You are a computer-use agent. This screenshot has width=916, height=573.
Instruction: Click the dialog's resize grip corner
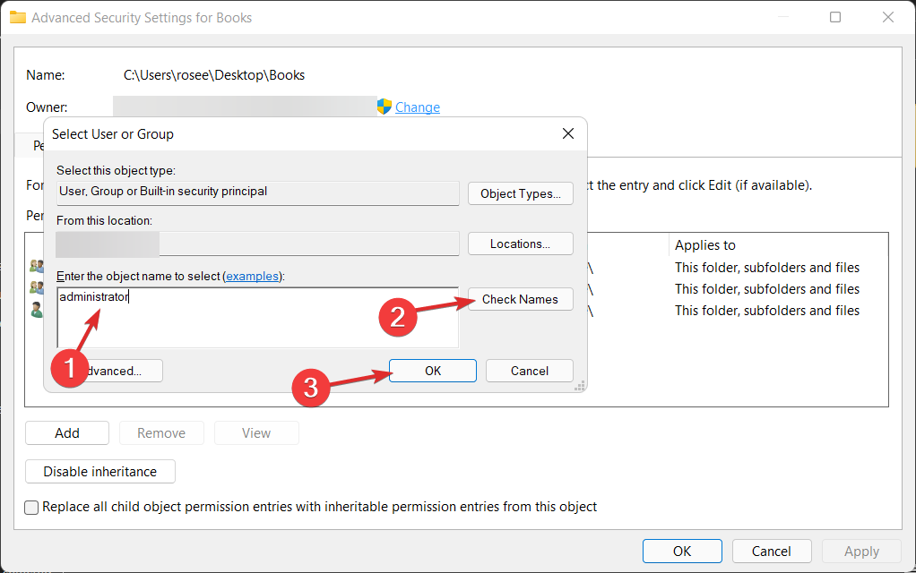pos(579,386)
